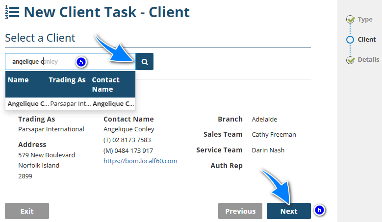Screen dimensions: 382x222
Task: Click the Details step checkmark icon
Action: (x=350, y=60)
